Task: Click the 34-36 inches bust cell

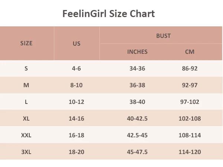Action: point(137,68)
